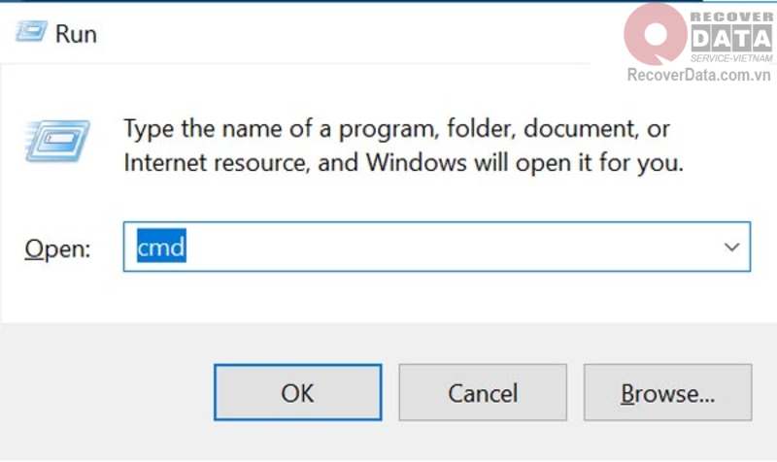
Task: Expand the Open combo box dropdown arrow
Action: pos(731,247)
